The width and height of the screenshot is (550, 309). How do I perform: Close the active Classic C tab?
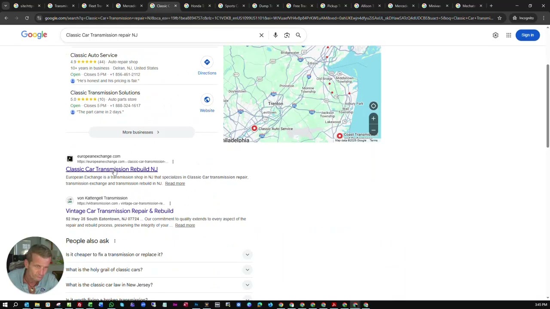(175, 6)
